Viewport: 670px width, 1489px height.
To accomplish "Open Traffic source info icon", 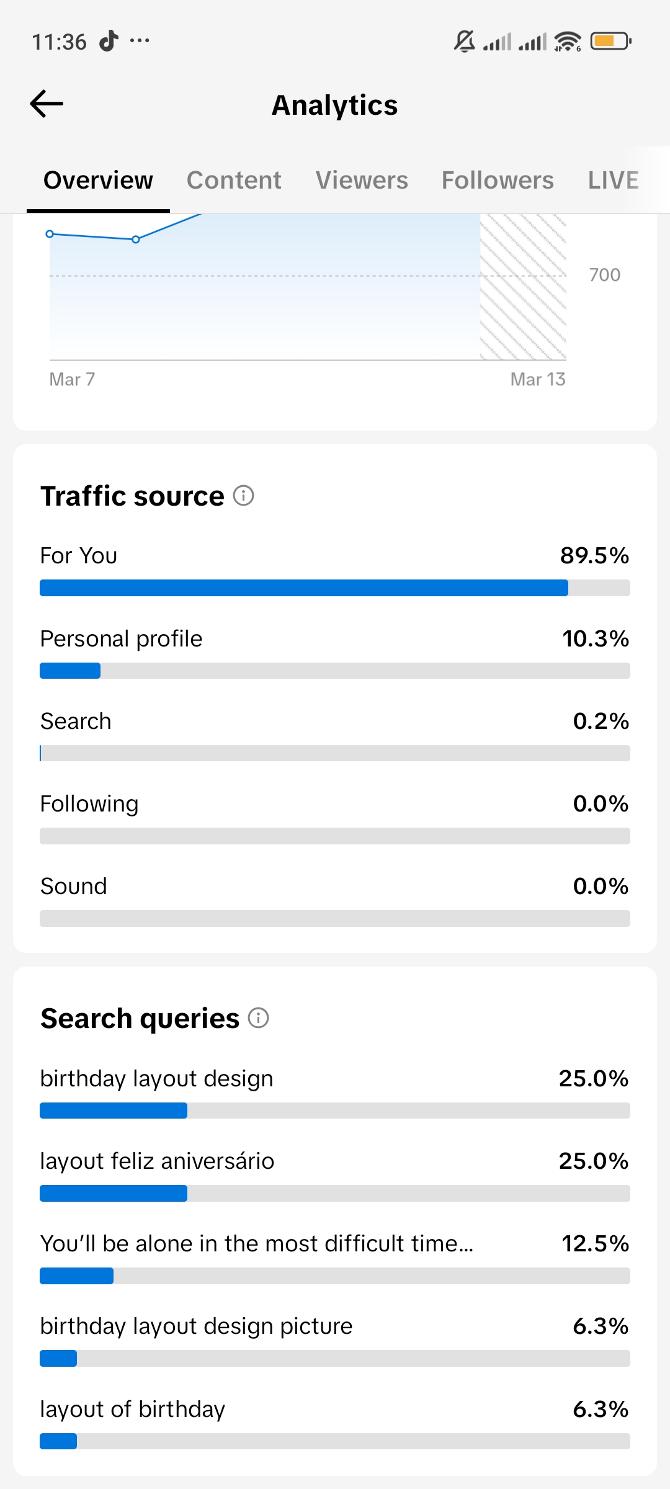I will 243,496.
